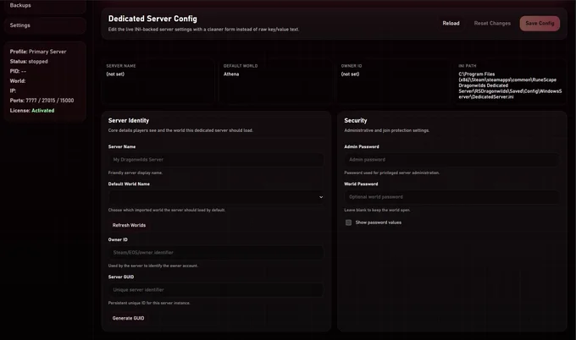Click the Profile Primary Server text
Image resolution: width=576 pixels, height=340 pixels.
point(38,52)
